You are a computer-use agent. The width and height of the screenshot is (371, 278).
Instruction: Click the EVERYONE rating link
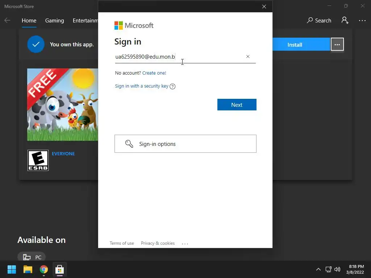coord(63,153)
